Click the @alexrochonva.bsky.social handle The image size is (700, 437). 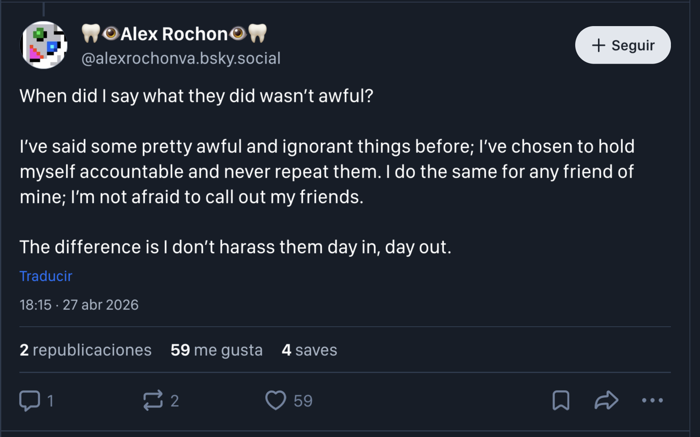(x=181, y=58)
